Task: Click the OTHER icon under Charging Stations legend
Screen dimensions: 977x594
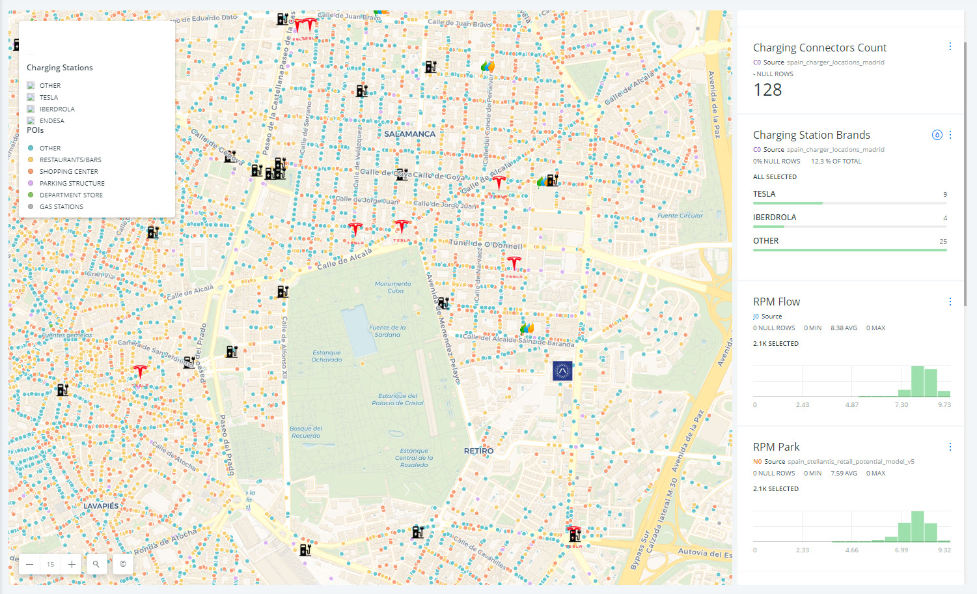Action: tap(30, 85)
